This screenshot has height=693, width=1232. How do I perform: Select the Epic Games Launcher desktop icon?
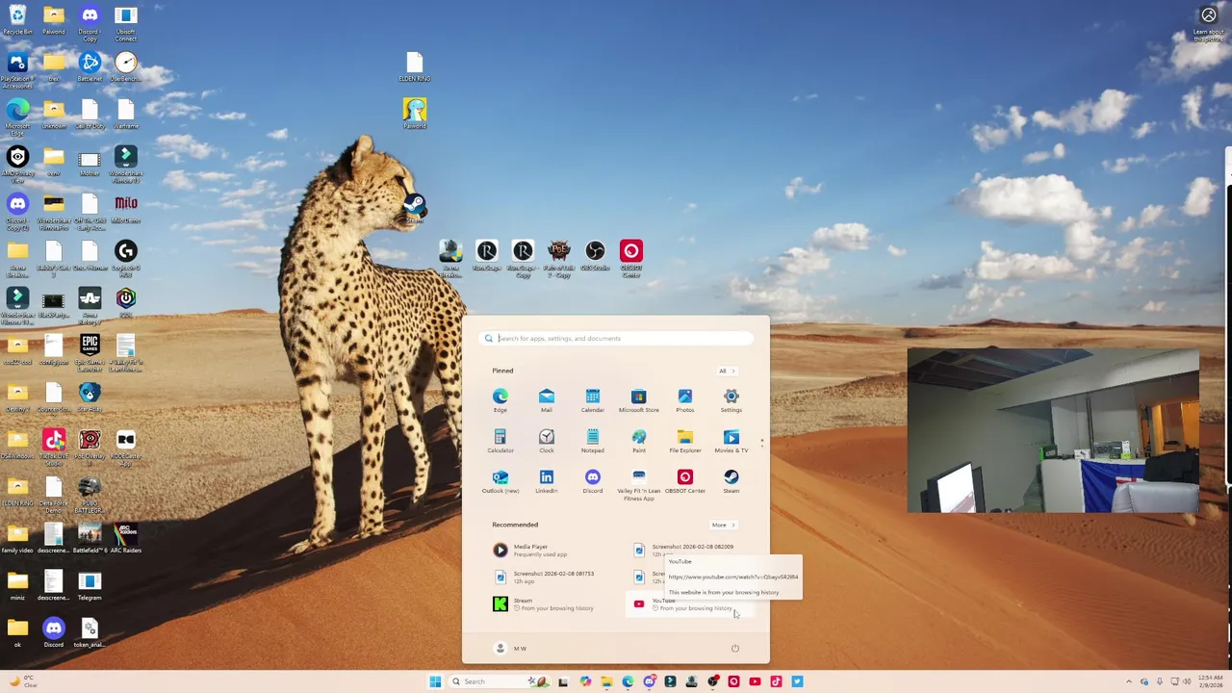[90, 352]
